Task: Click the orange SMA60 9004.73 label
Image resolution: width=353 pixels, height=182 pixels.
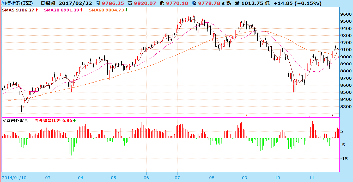Action: tap(106, 10)
